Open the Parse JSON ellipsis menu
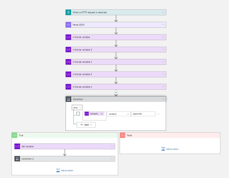Viewport: 229px width, 178px height. tap(163, 25)
